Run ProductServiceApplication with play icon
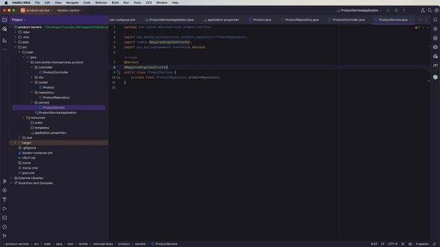 (x=388, y=10)
